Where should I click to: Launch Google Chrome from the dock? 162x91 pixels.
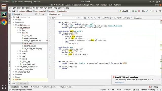tap(4, 22)
